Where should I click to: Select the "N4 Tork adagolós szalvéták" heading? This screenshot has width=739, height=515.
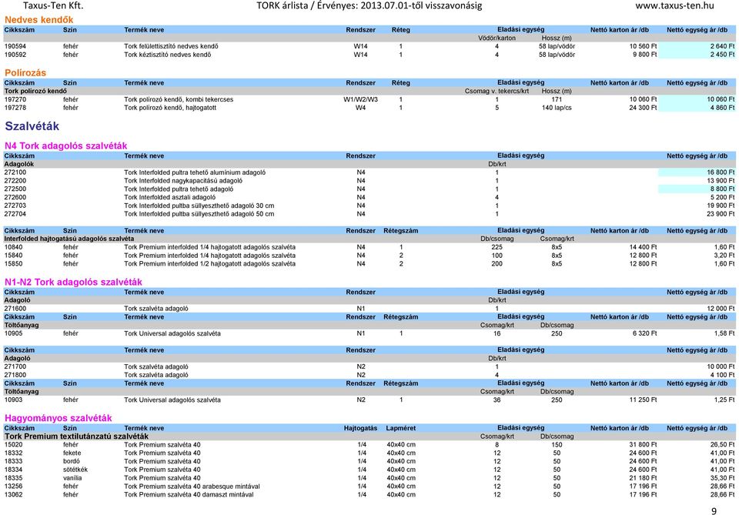(x=66, y=146)
